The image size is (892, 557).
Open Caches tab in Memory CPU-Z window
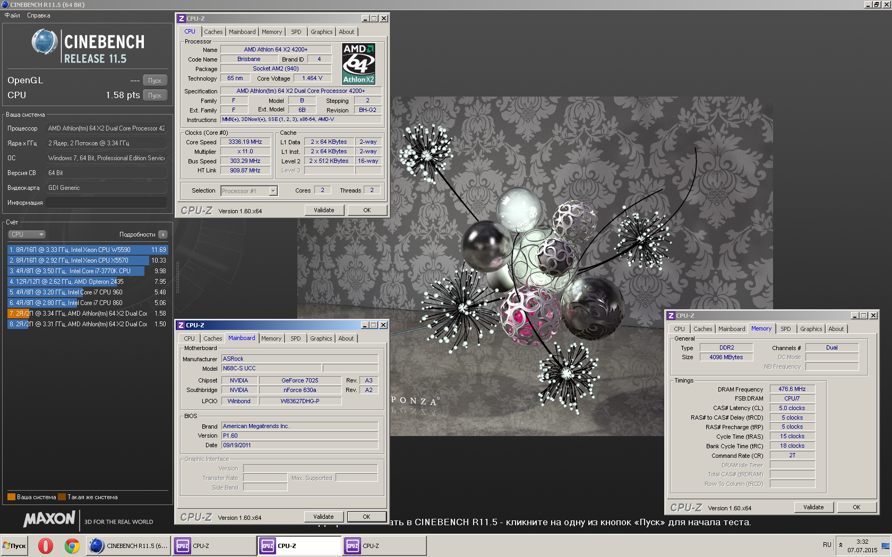(703, 329)
